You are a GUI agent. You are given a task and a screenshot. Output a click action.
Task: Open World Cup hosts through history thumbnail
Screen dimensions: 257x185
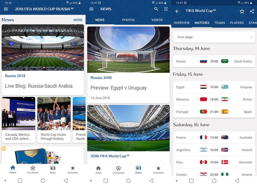click(x=54, y=120)
